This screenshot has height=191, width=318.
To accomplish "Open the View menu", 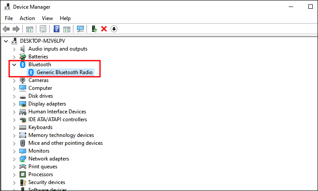I will click(x=47, y=18).
